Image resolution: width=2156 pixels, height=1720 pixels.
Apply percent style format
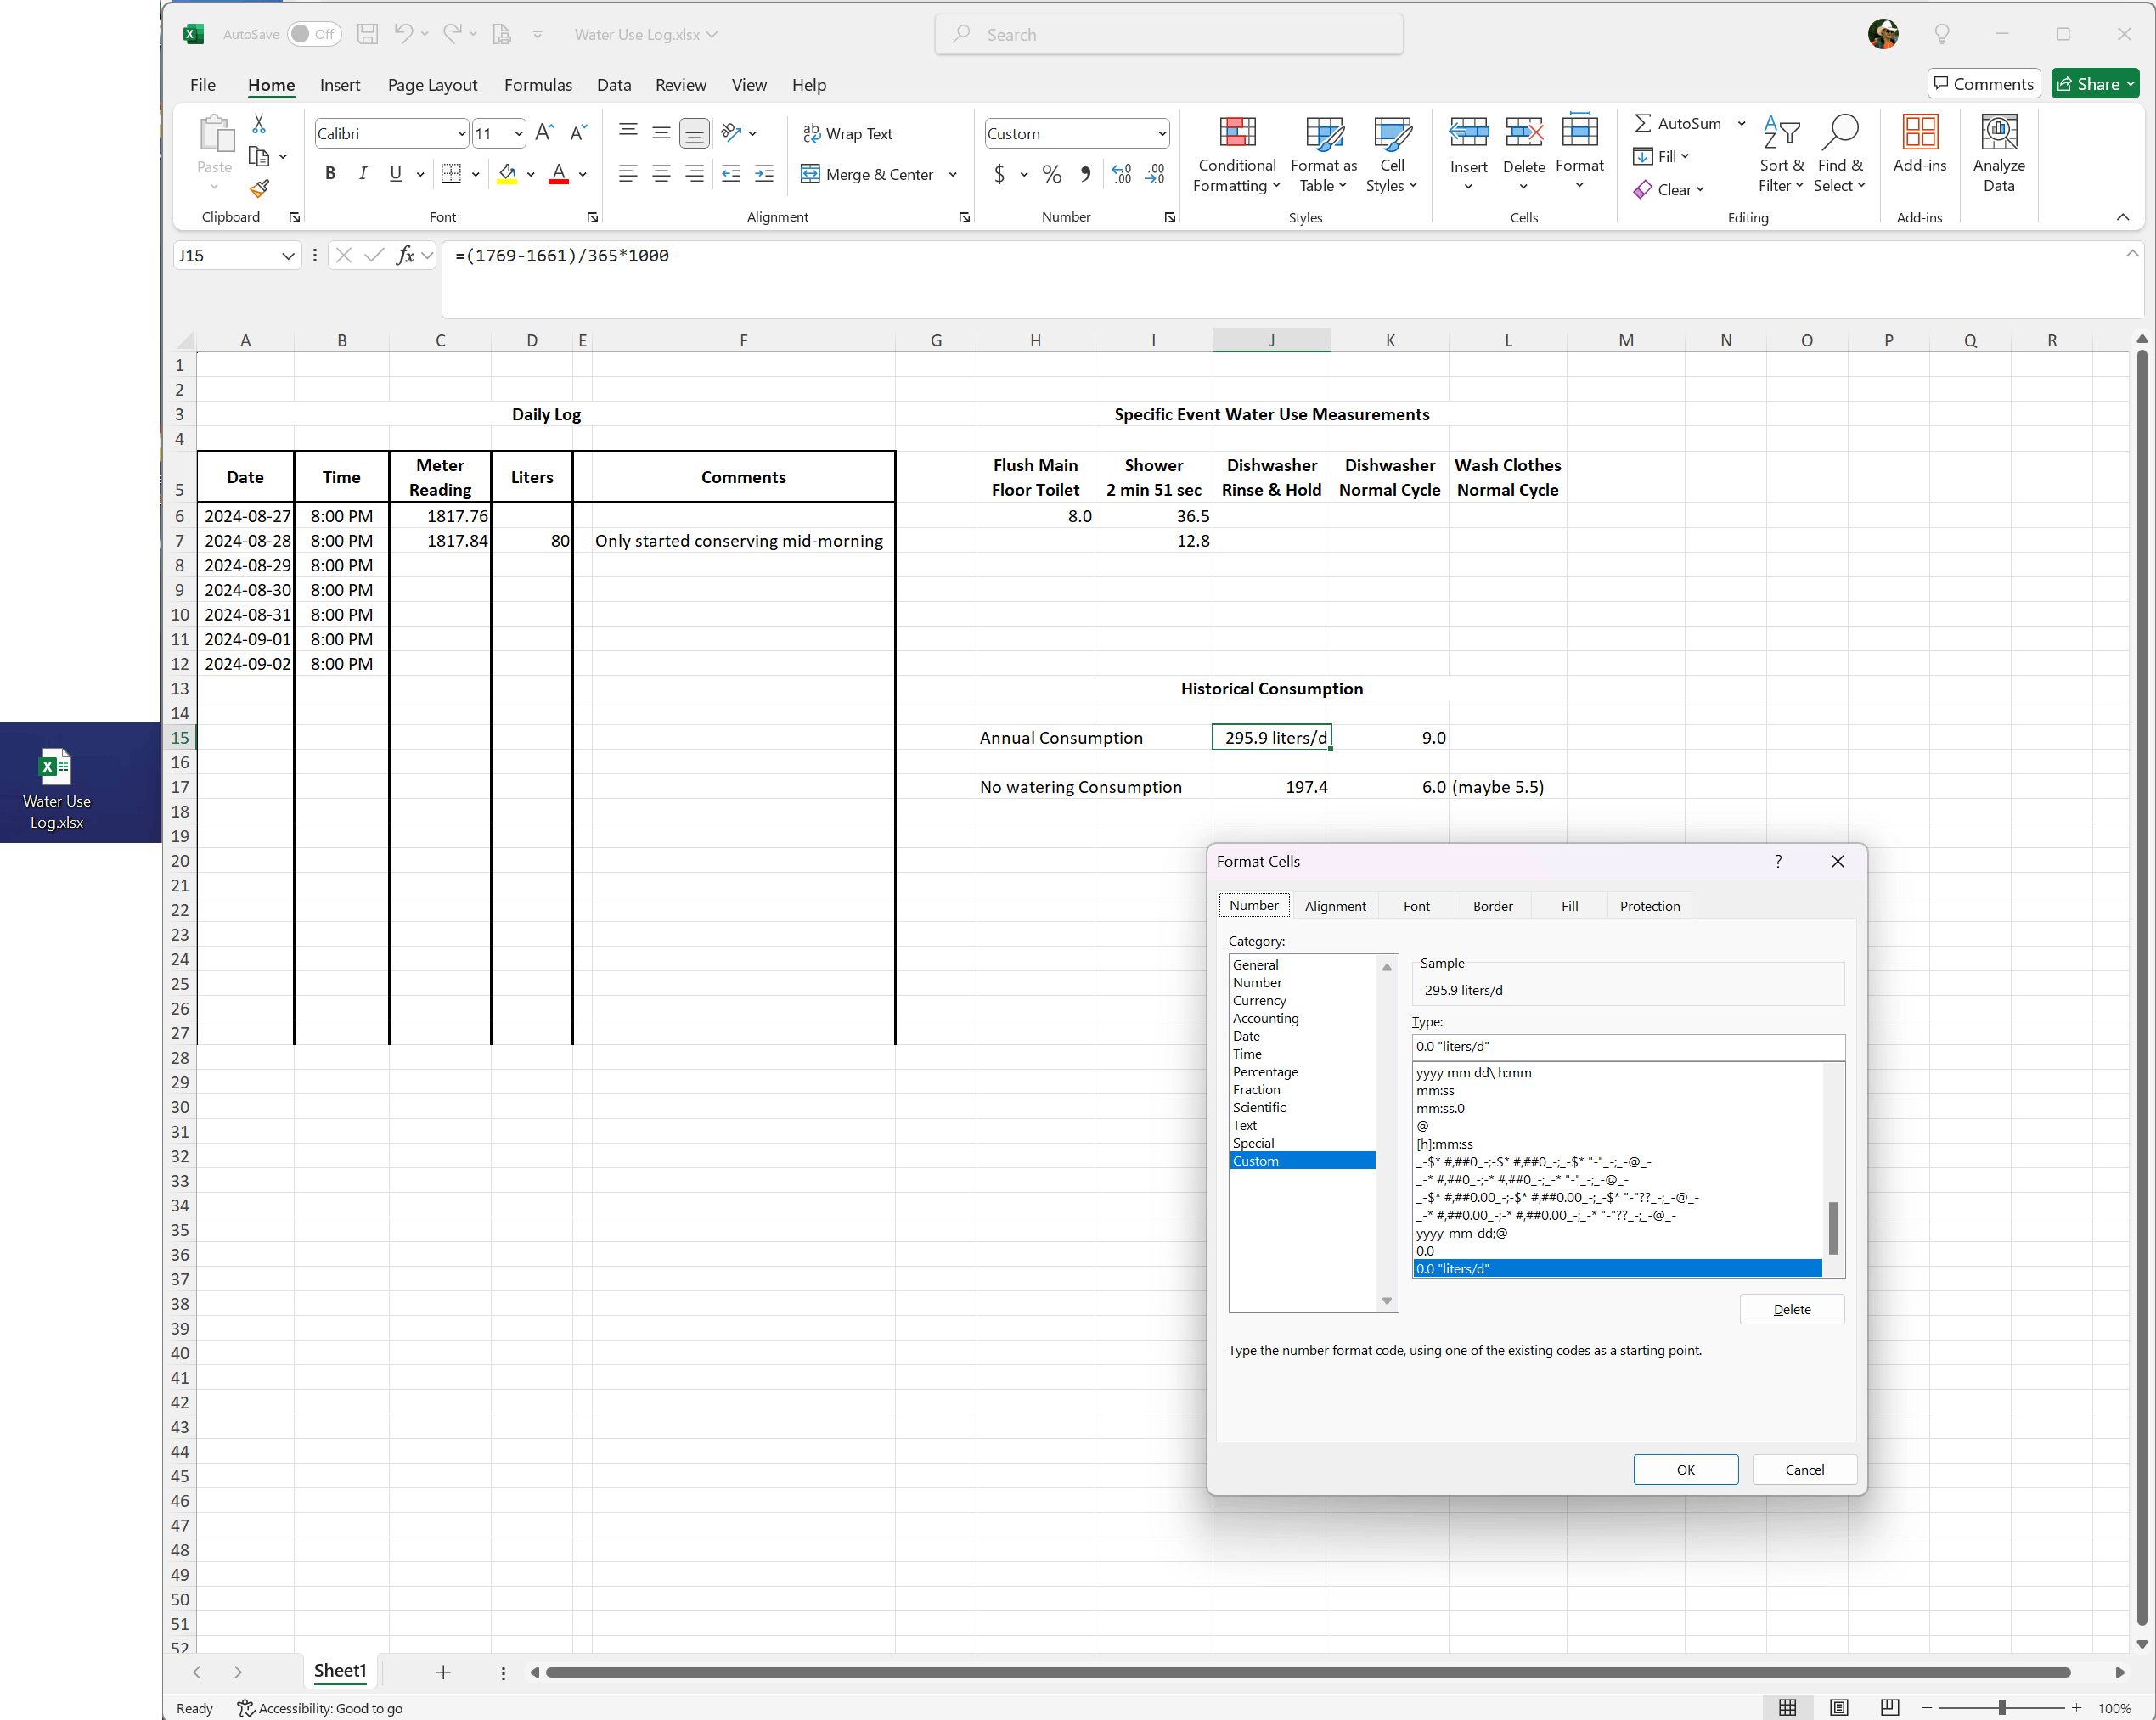coord(1051,174)
